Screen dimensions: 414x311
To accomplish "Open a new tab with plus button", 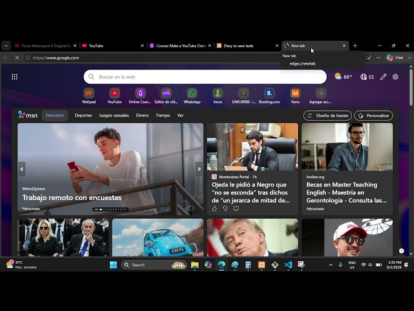I will tap(355, 46).
